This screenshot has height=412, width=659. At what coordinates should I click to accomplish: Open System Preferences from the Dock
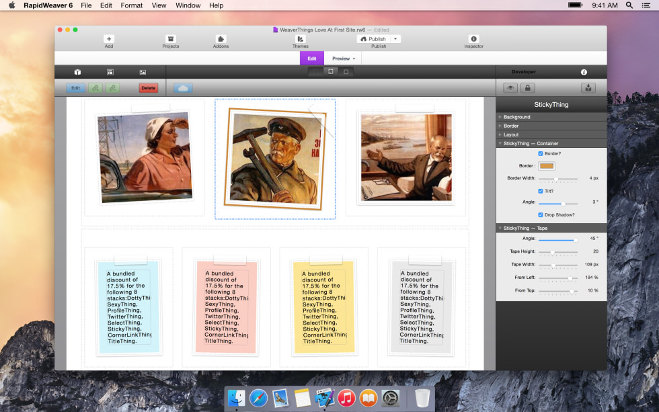(391, 398)
